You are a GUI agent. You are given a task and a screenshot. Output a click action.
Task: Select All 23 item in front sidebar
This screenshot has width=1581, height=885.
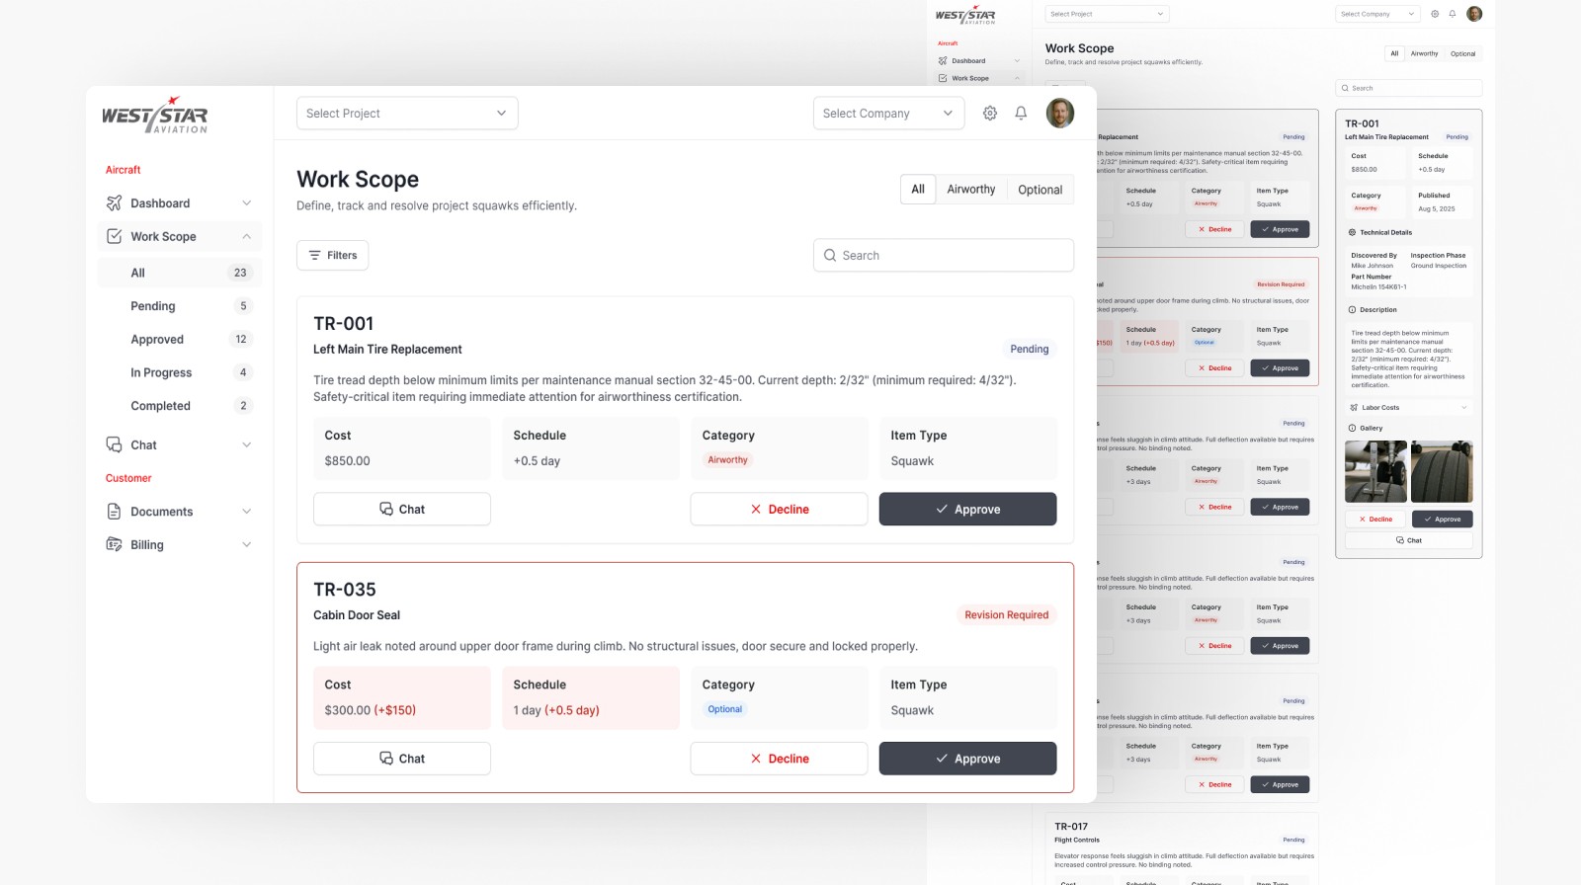point(180,273)
